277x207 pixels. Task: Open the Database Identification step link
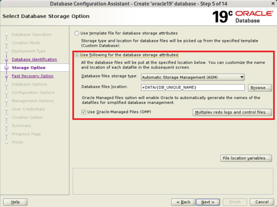[34, 59]
